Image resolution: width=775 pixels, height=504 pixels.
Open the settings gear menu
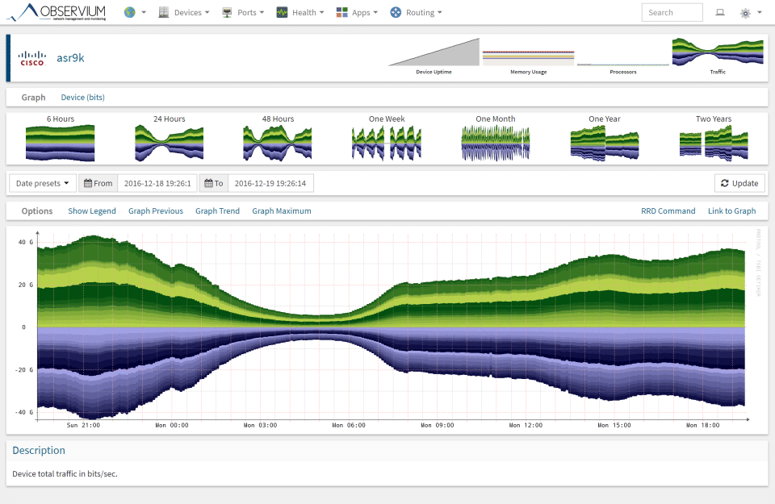(x=745, y=13)
